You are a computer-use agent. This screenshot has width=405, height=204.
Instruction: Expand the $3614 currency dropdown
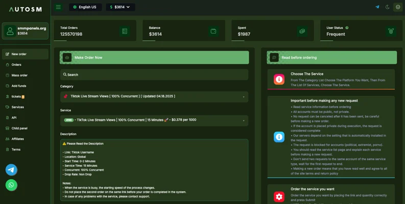coord(121,7)
